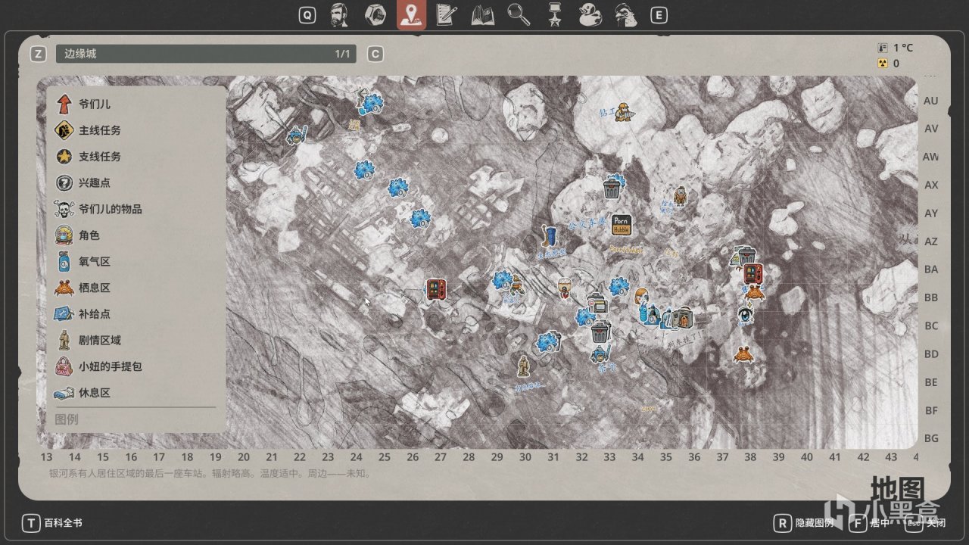
Task: Click the orange crab habitat marker at bottom right
Action: [743, 353]
